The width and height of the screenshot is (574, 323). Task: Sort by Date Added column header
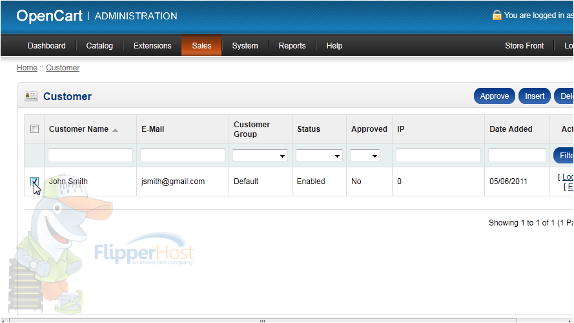pos(511,129)
